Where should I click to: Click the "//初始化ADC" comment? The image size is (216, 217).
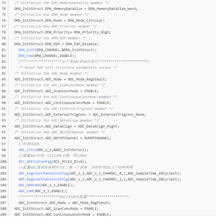pyautogui.click(x=29, y=144)
